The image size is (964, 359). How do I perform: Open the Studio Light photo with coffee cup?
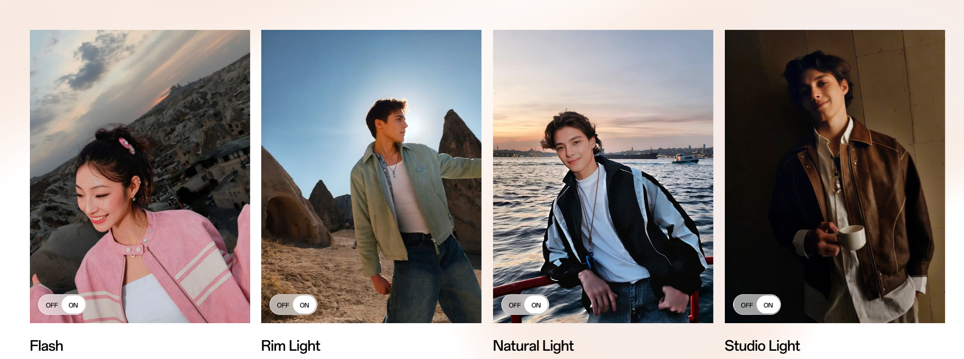coord(835,177)
